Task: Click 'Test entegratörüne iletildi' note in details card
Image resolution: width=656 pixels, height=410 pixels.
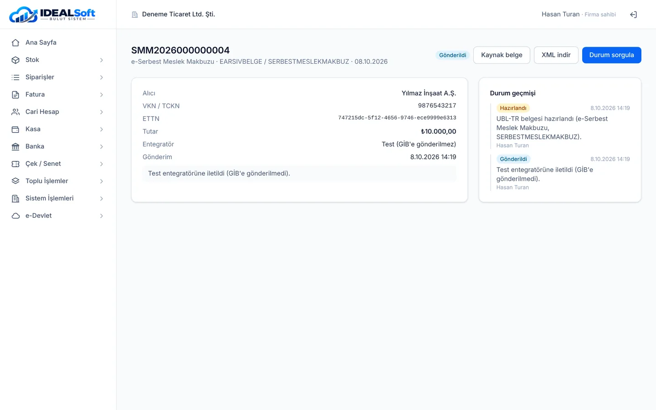Action: coord(299,174)
